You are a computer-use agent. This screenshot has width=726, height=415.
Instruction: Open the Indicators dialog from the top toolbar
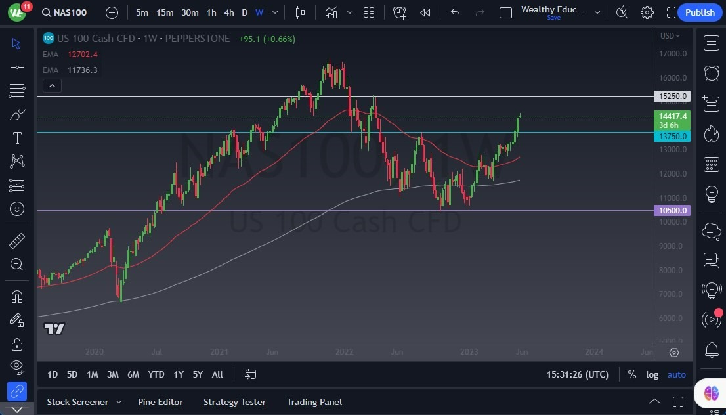[x=331, y=12]
